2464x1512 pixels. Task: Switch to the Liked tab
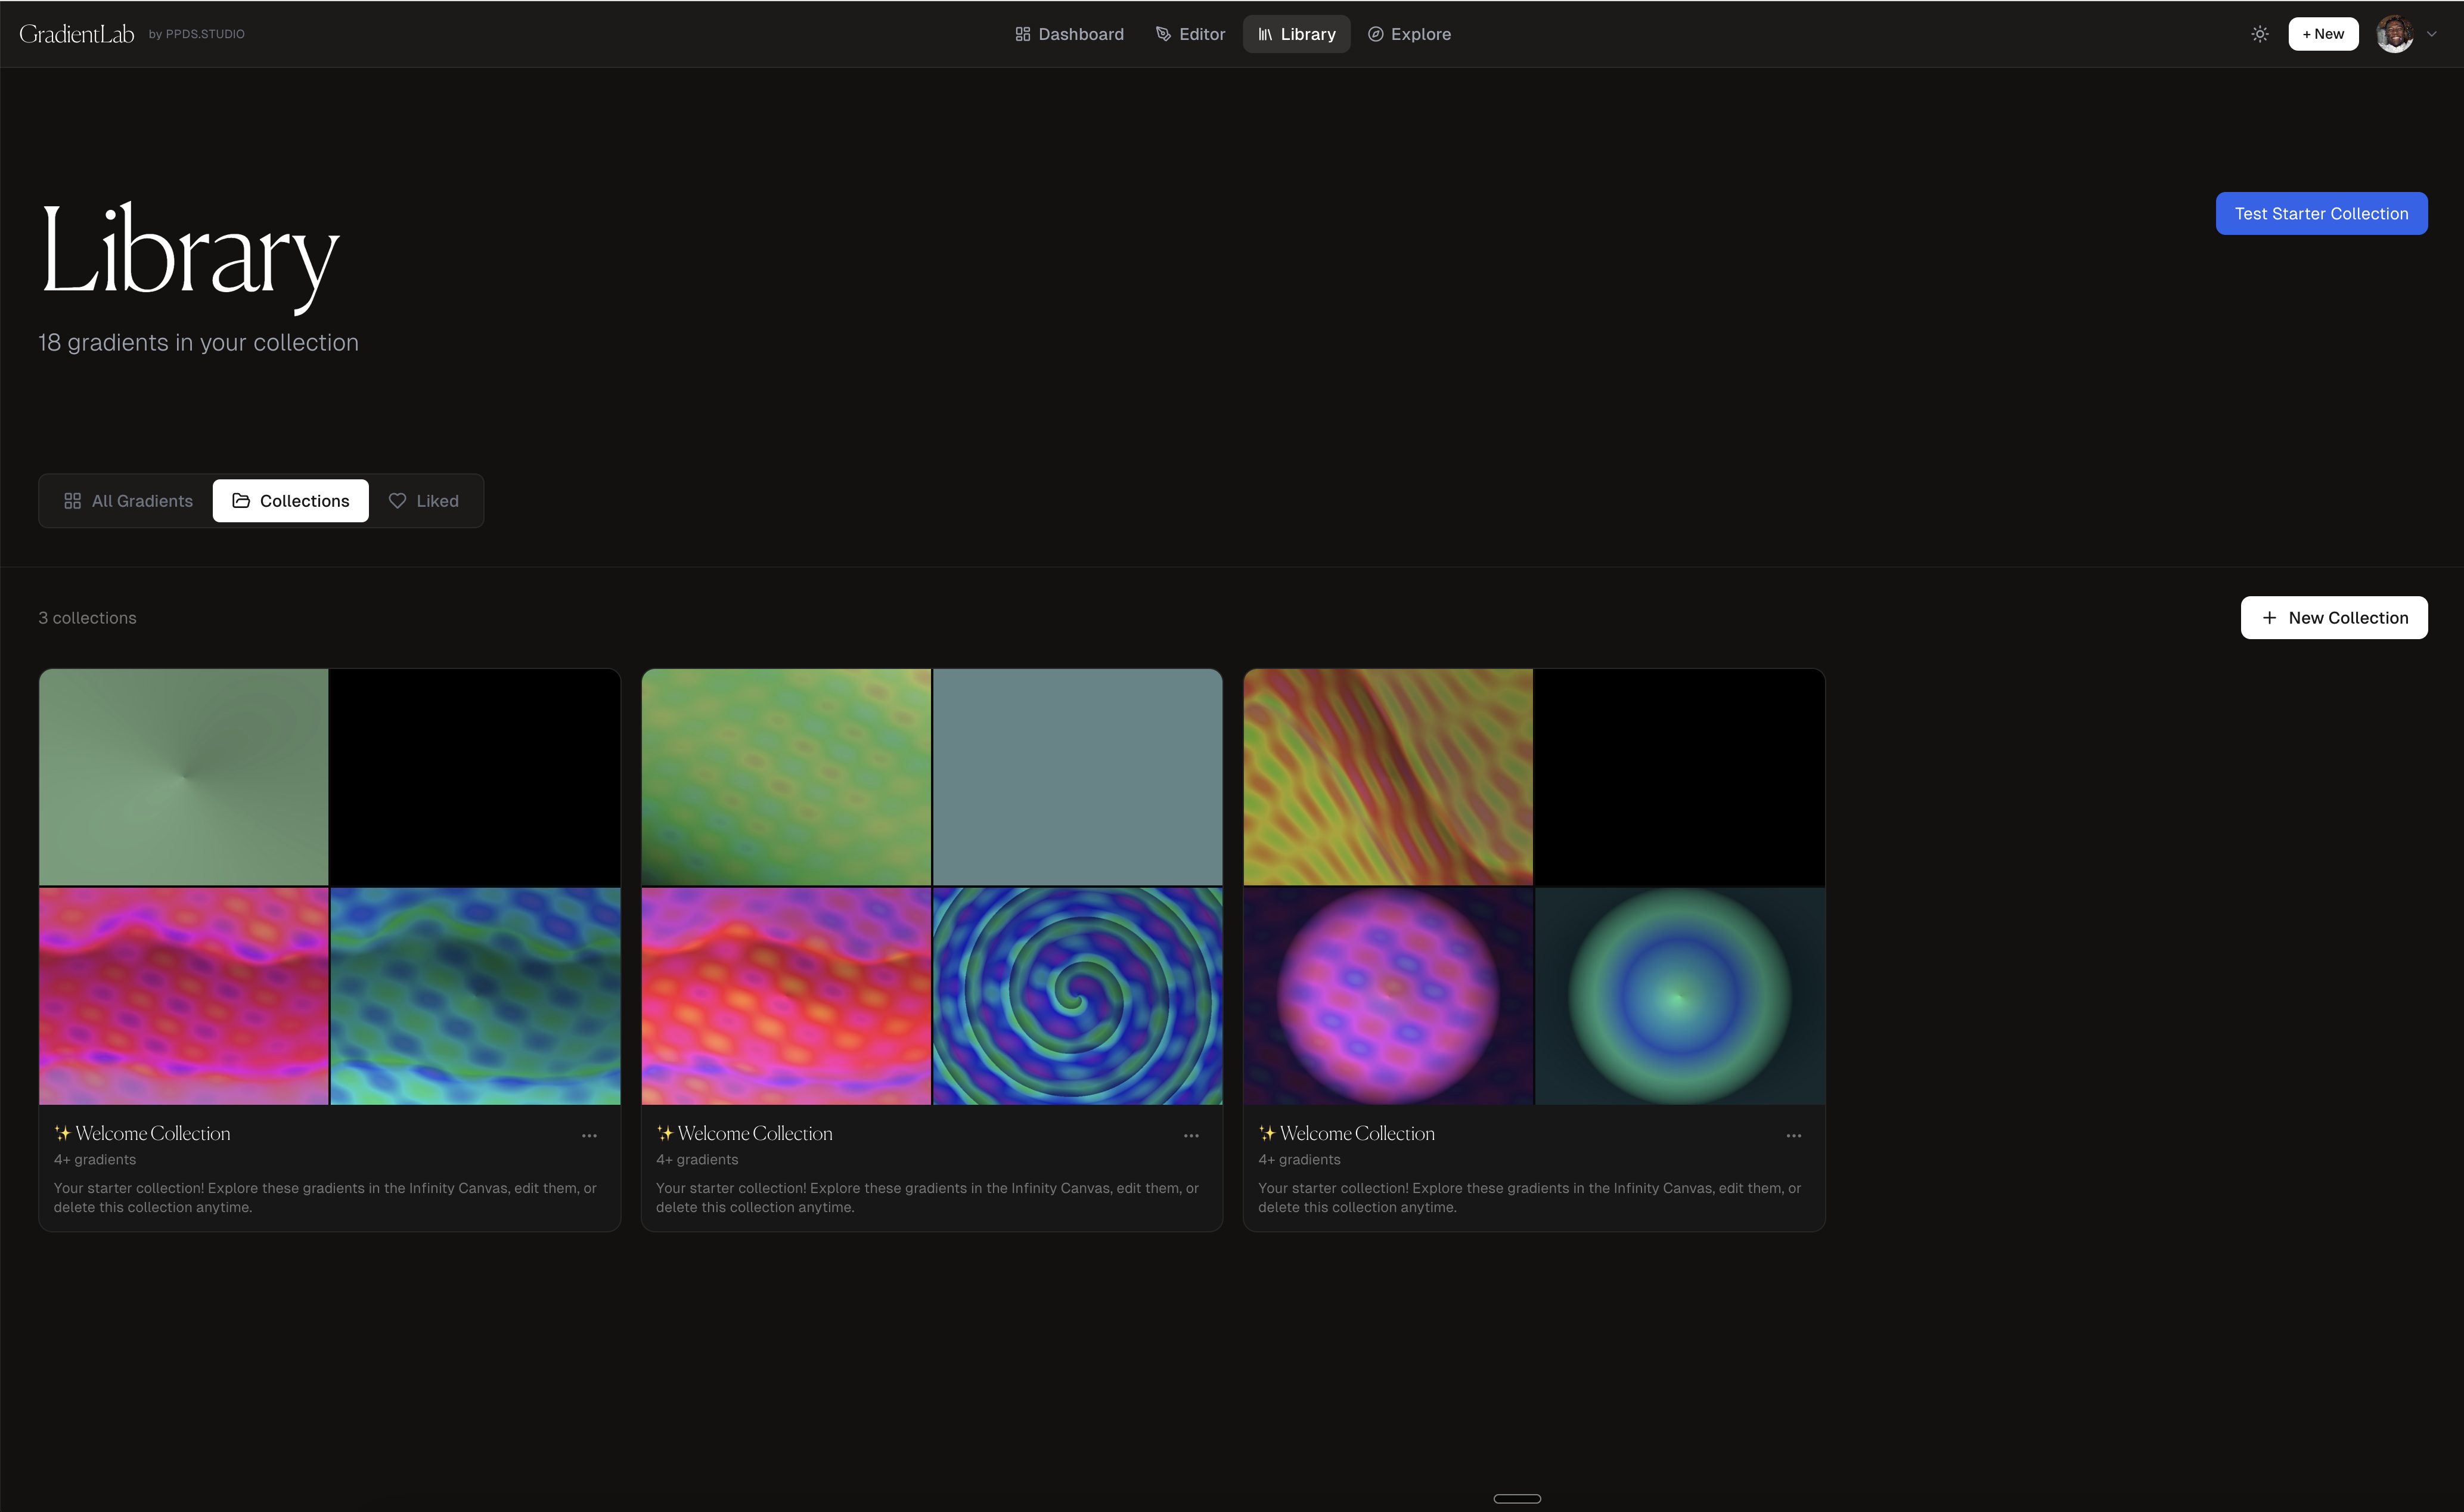click(423, 500)
